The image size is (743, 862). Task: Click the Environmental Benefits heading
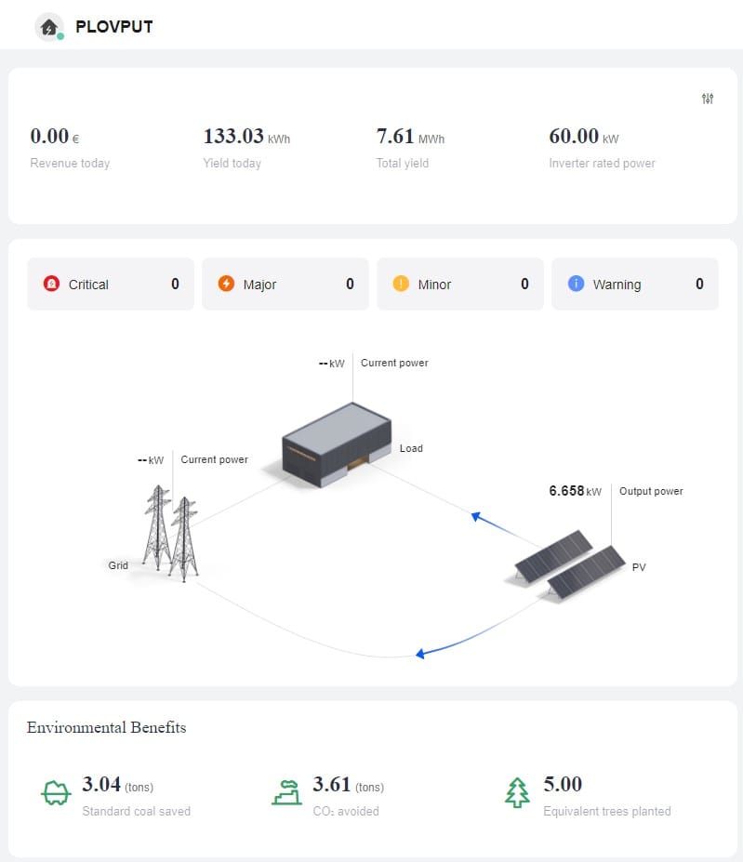click(106, 727)
